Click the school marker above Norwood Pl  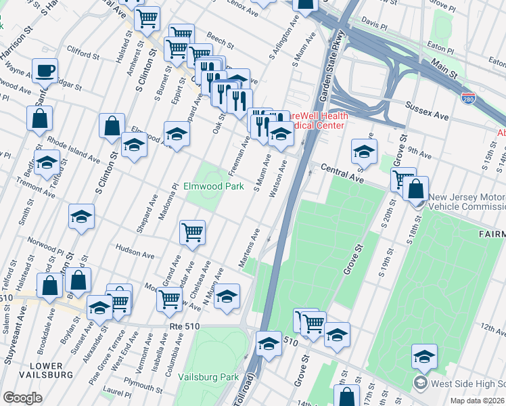pos(81,217)
